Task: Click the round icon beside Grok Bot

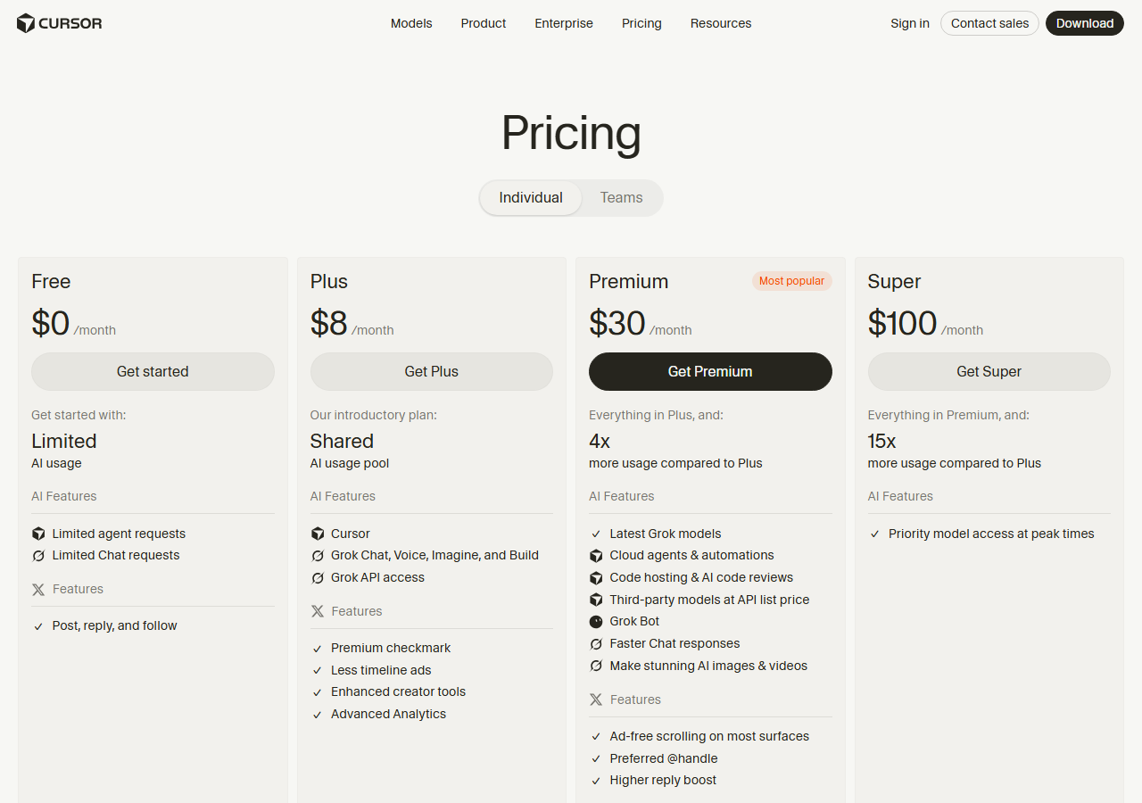Action: (596, 622)
